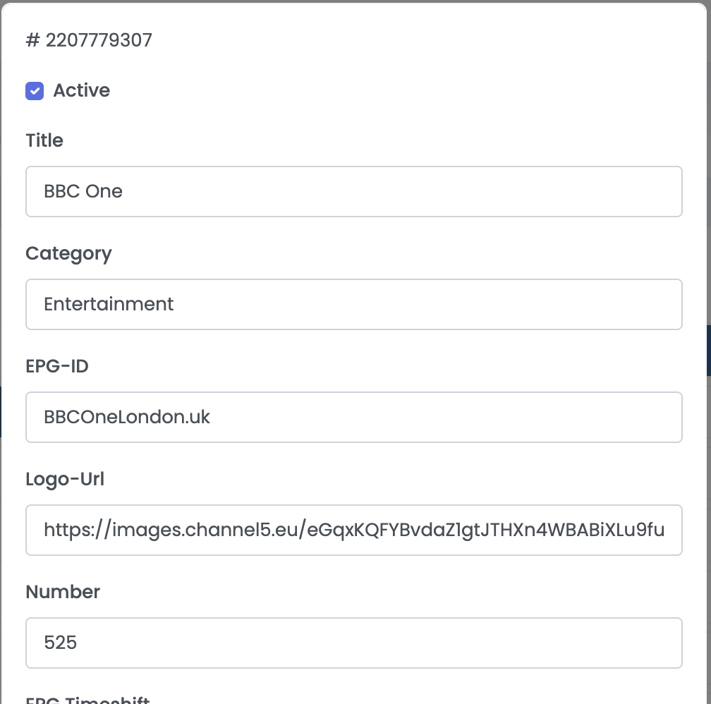The width and height of the screenshot is (711, 704).
Task: Click the gray overlay strip above the dialog
Action: click(x=353, y=1)
